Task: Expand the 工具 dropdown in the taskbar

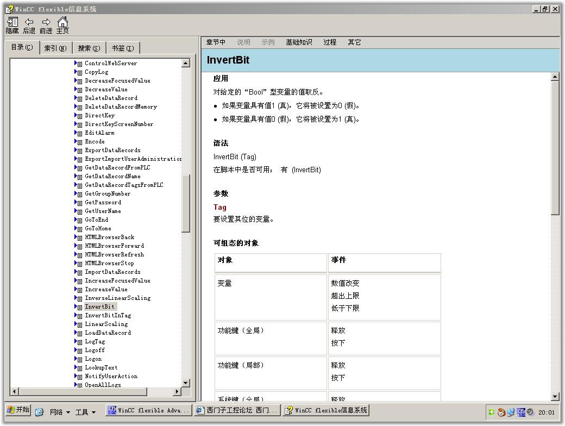Action: point(85,412)
